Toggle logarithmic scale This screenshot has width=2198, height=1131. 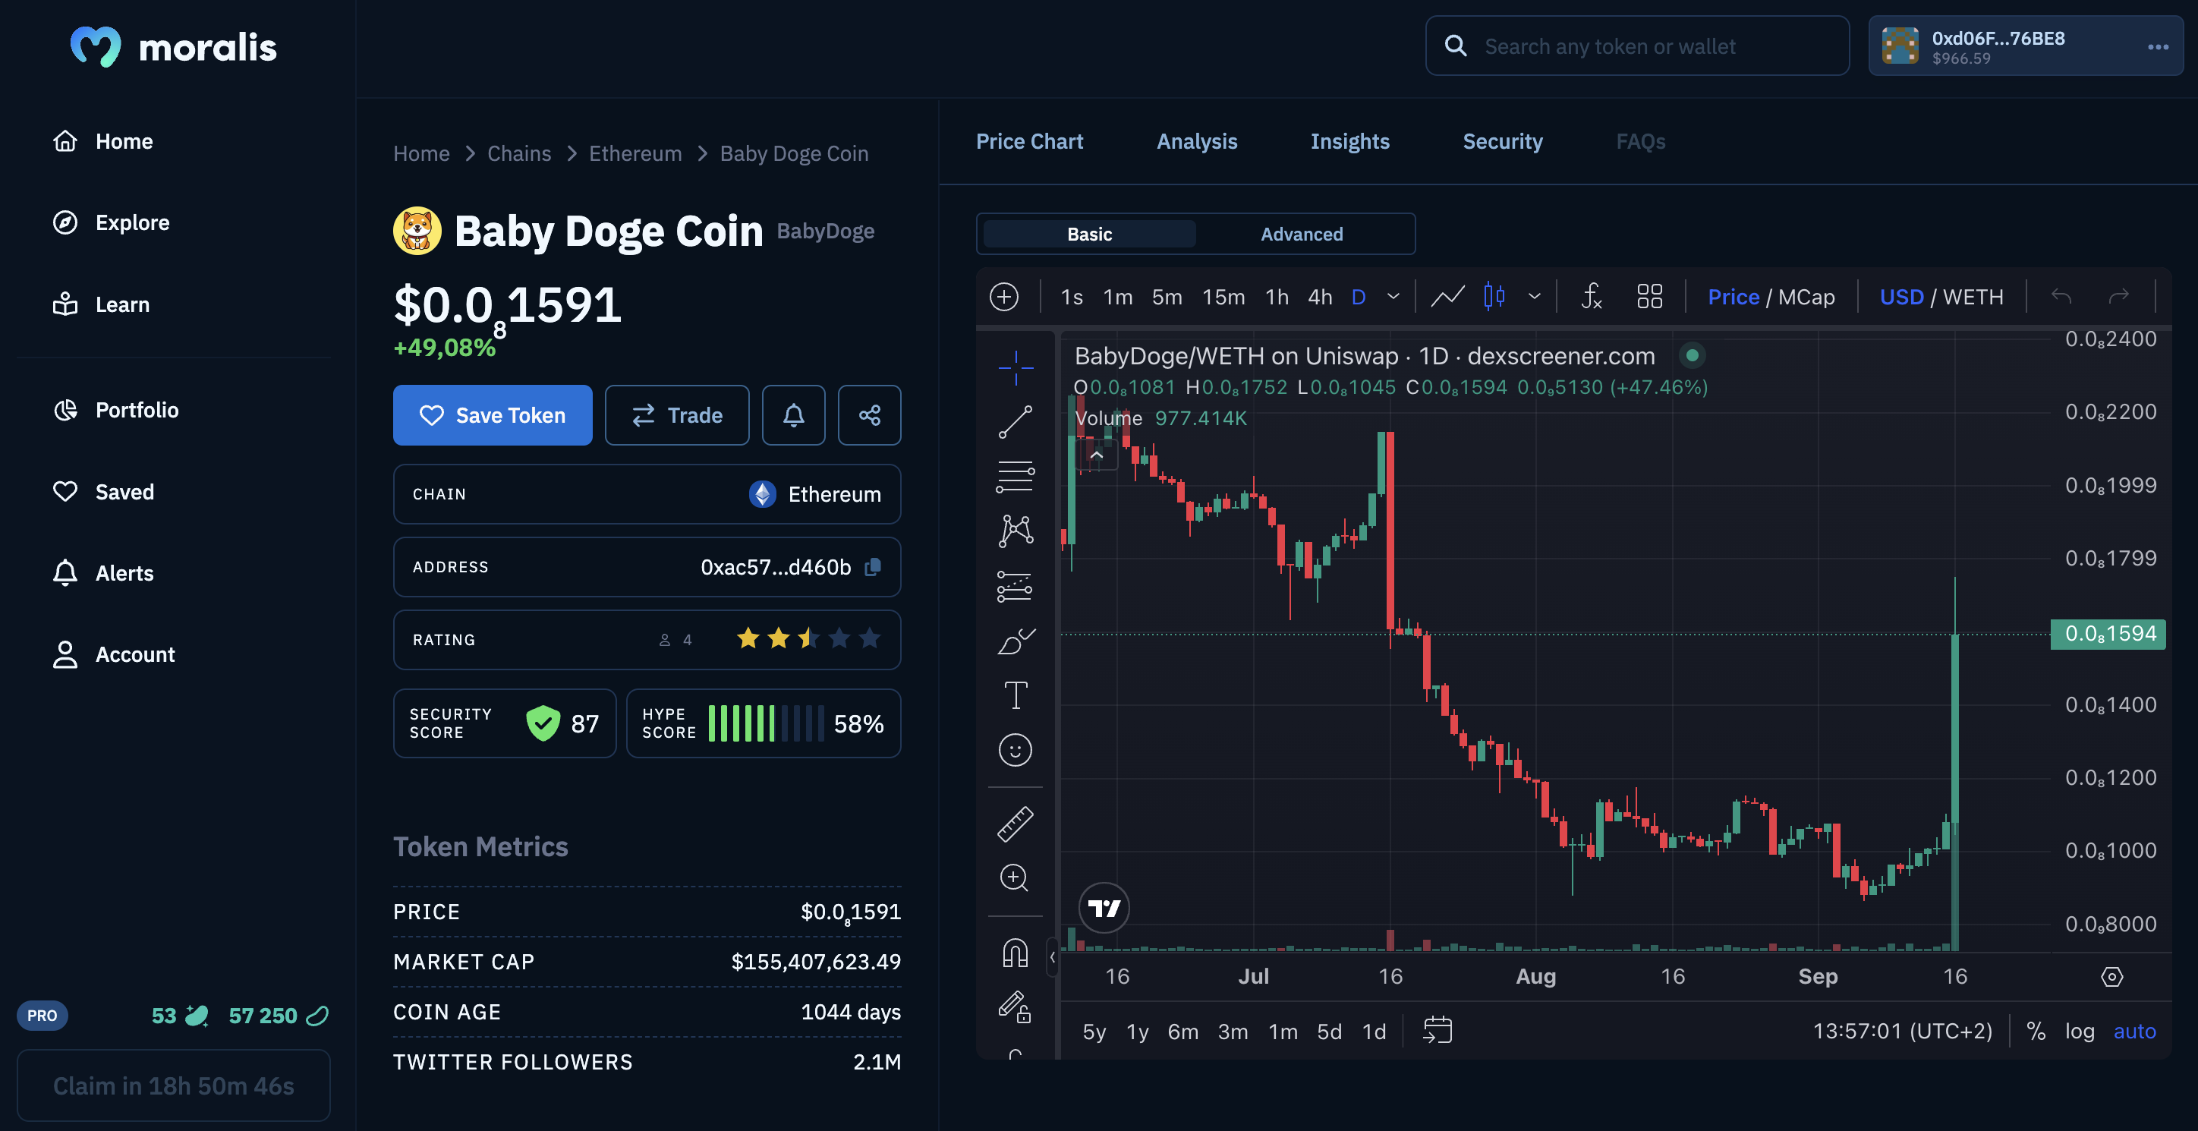pyautogui.click(x=2080, y=1031)
